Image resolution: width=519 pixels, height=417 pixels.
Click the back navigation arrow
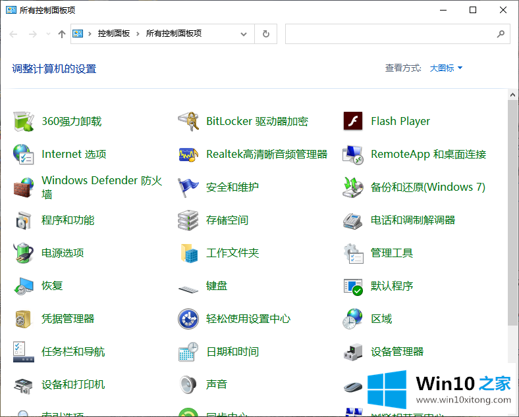pyautogui.click(x=13, y=34)
